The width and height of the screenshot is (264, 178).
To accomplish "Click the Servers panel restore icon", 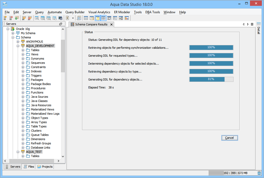I will (x=61, y=24).
